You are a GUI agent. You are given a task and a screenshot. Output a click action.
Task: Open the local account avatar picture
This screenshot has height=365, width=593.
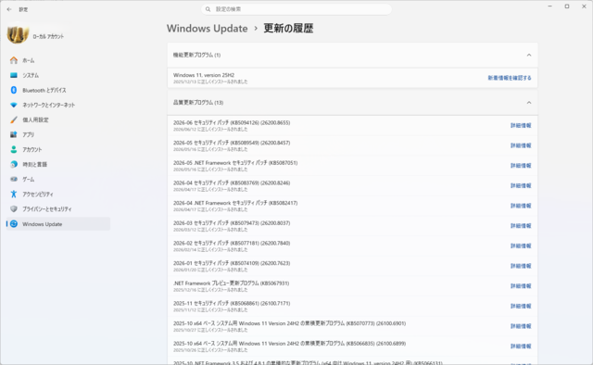(18, 35)
